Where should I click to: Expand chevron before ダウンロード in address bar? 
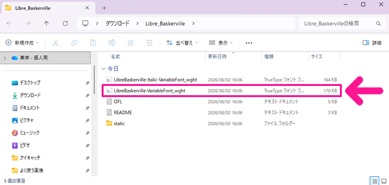point(97,23)
